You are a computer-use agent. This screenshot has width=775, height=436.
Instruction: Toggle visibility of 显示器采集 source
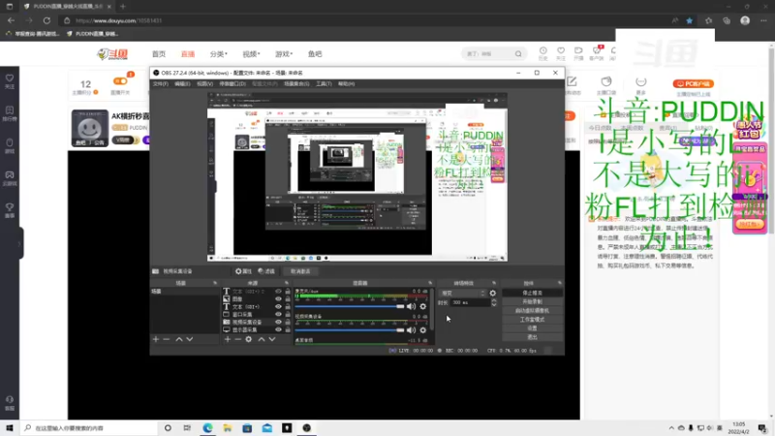coord(278,329)
